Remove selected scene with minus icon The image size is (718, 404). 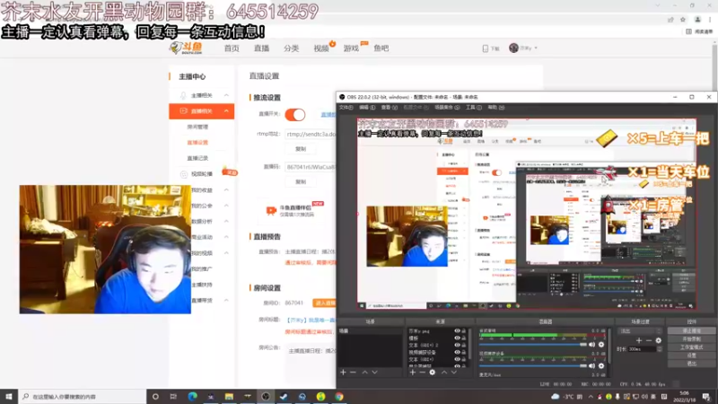[353, 373]
